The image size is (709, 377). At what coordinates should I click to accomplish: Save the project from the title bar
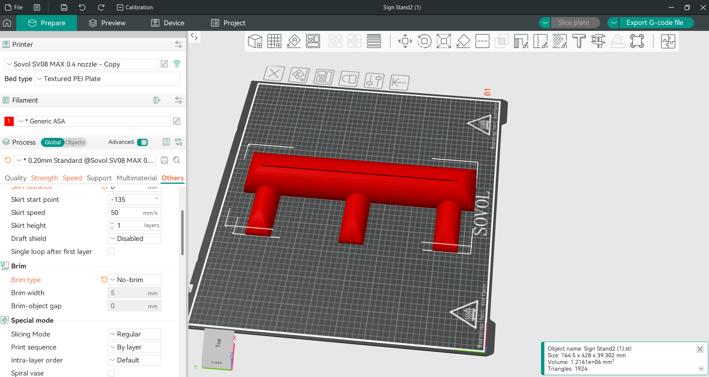[64, 7]
